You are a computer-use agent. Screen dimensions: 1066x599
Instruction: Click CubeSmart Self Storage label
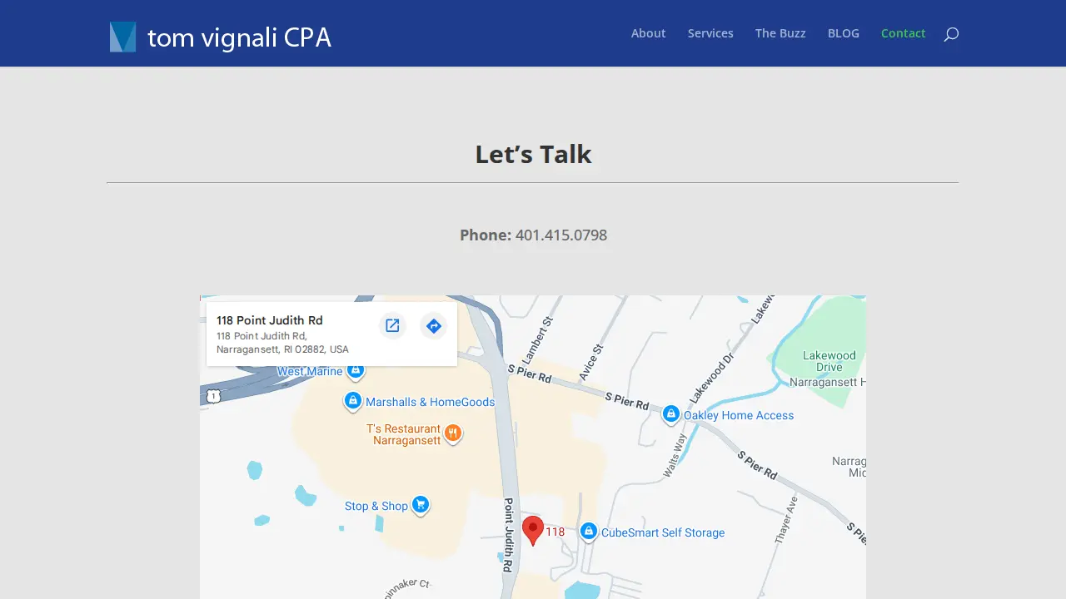click(663, 532)
